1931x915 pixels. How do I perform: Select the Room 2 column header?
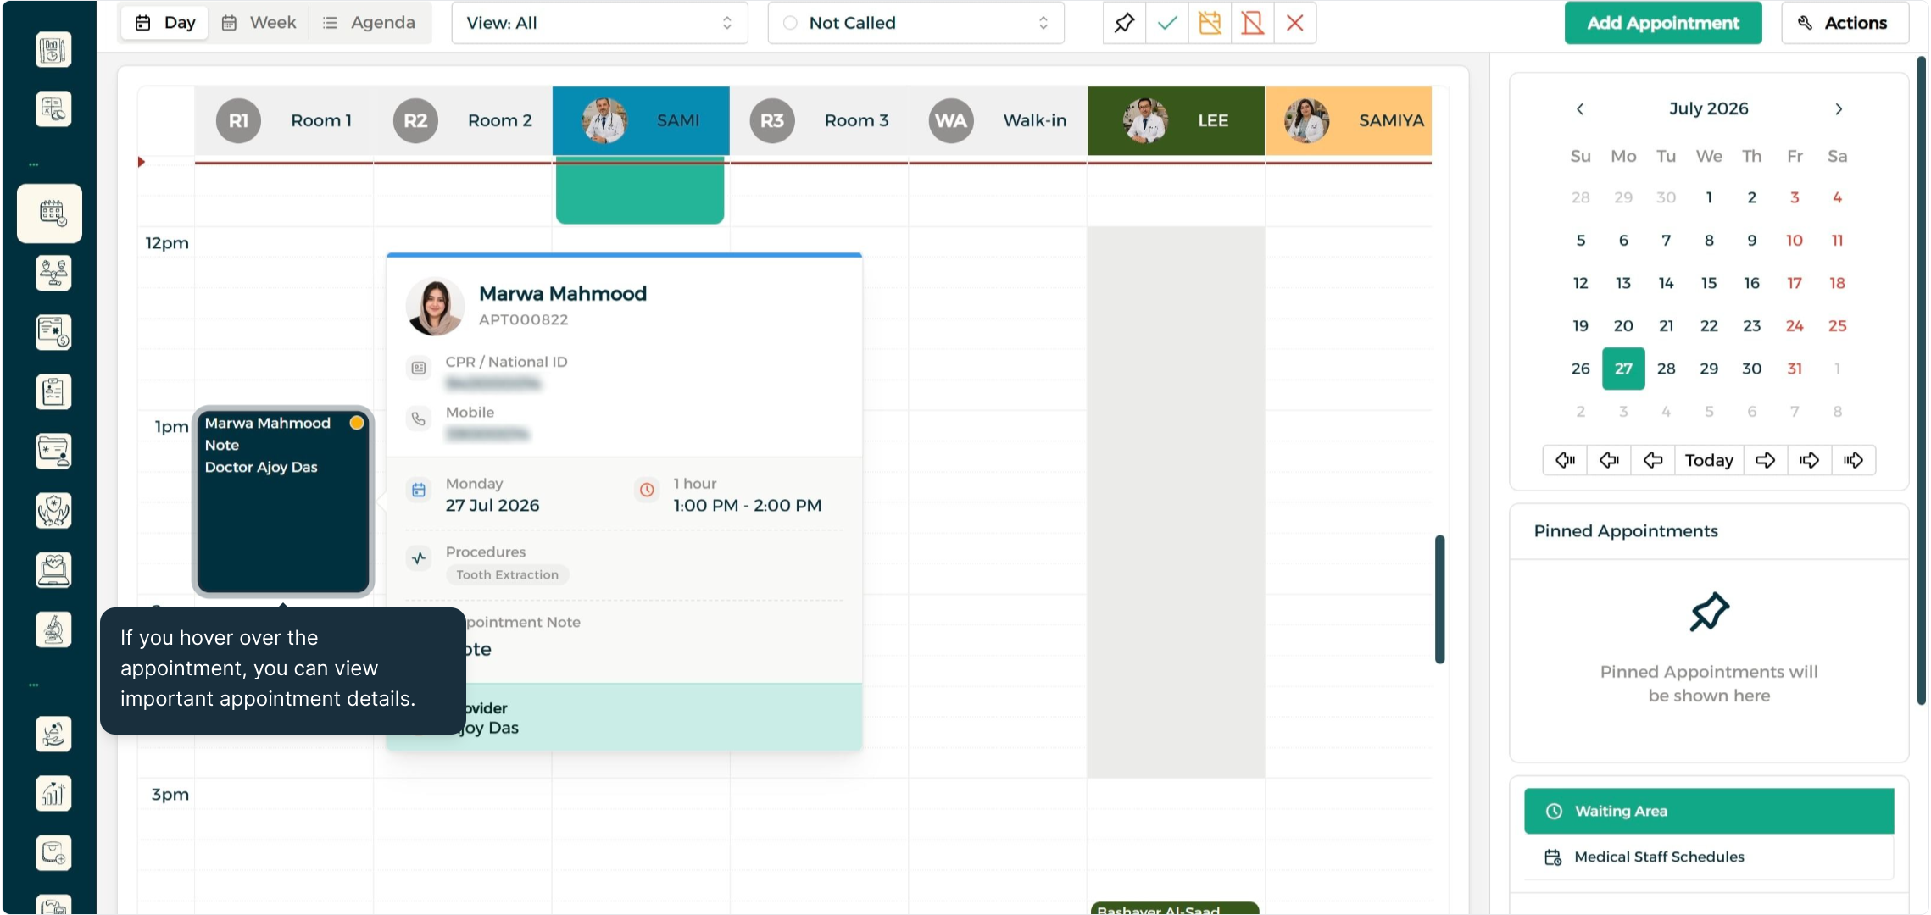[463, 120]
